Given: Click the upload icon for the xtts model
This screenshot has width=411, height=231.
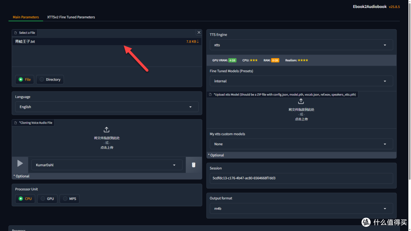Looking at the screenshot, I should [301, 101].
